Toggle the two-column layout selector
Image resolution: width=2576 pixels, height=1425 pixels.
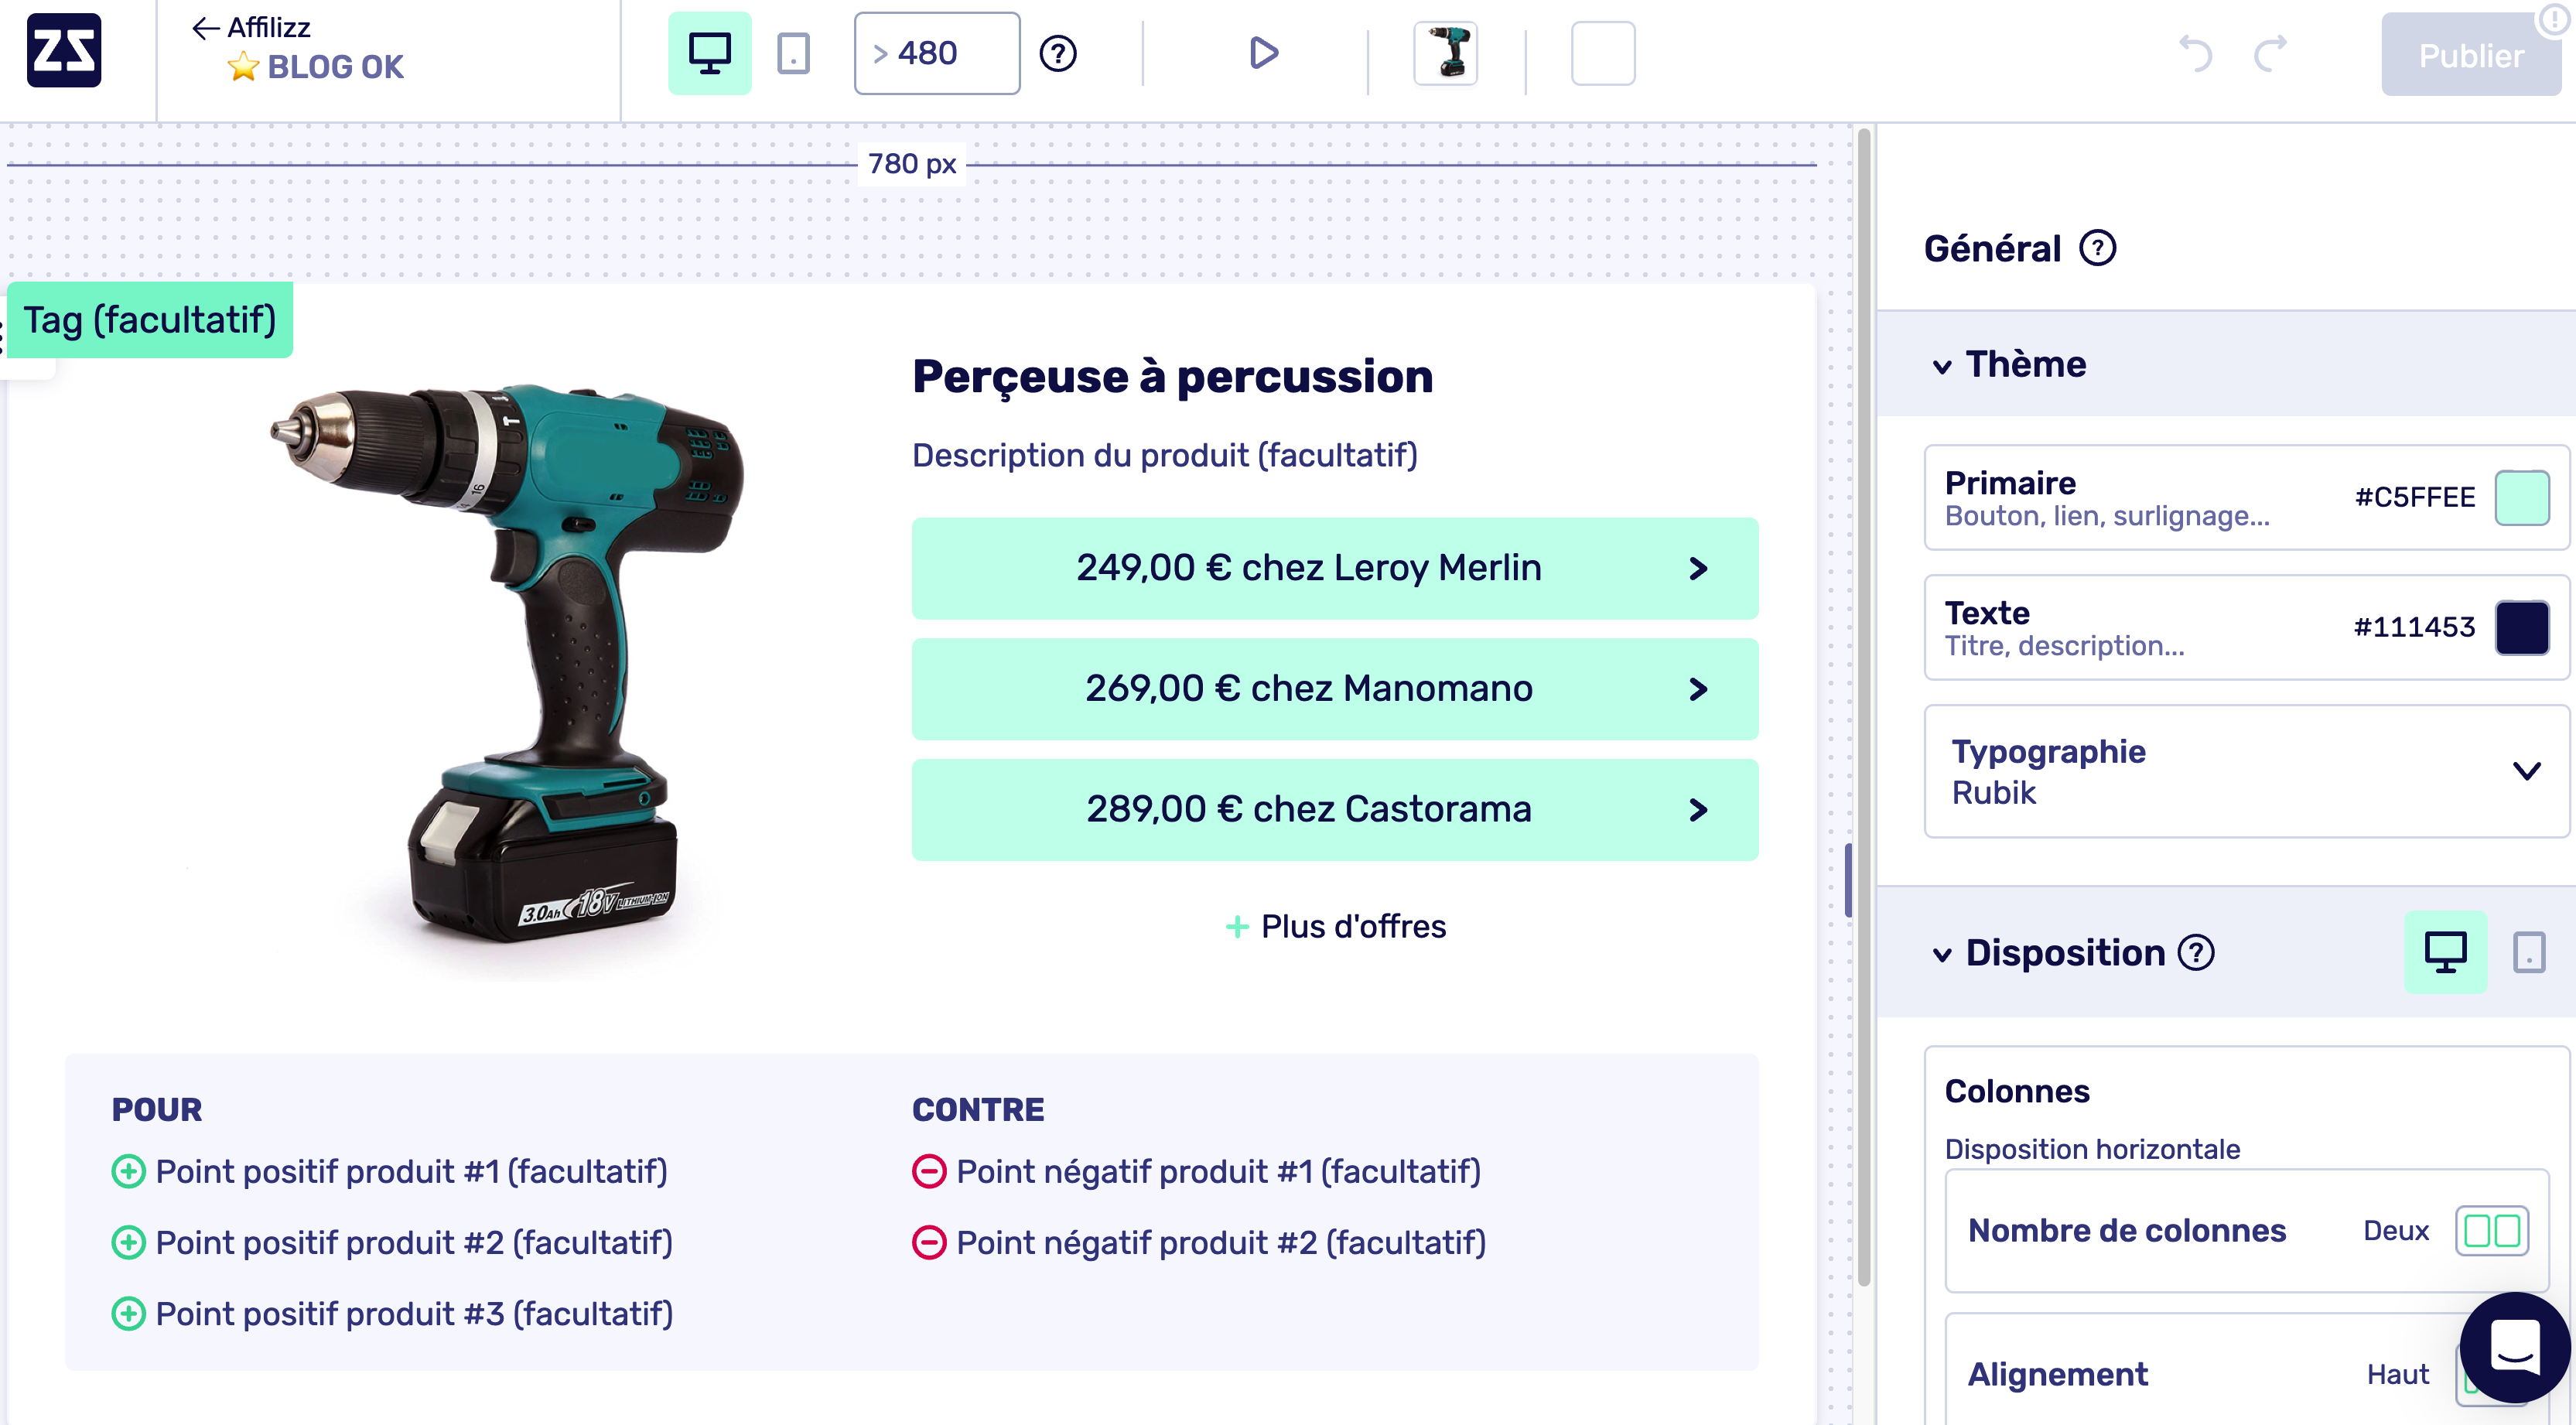[2492, 1230]
